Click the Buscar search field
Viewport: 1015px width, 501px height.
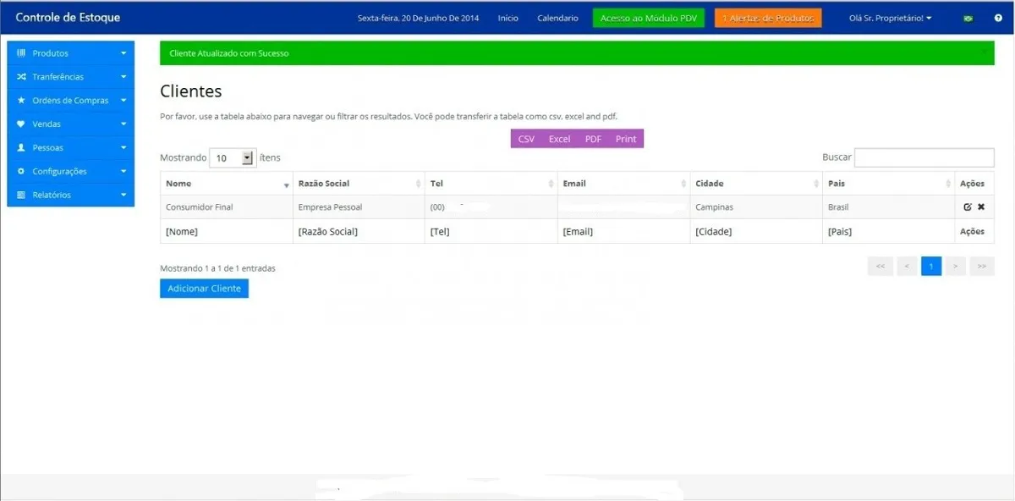924,157
